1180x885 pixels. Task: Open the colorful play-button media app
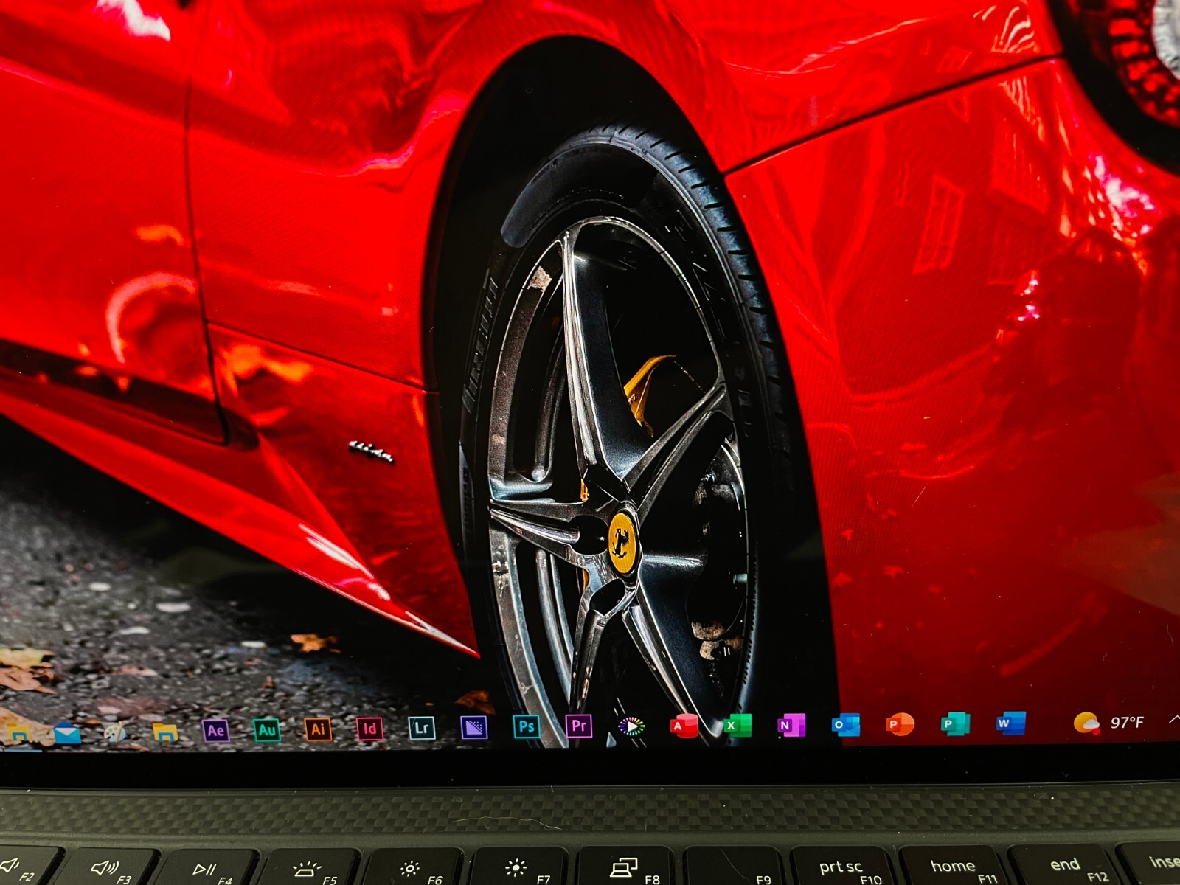(631, 726)
